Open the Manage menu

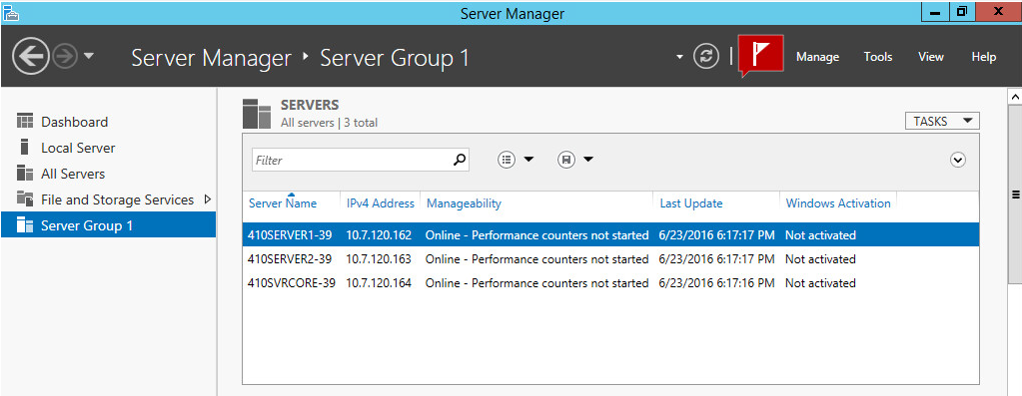click(x=817, y=57)
